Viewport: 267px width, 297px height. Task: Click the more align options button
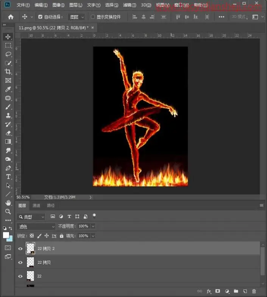click(221, 17)
